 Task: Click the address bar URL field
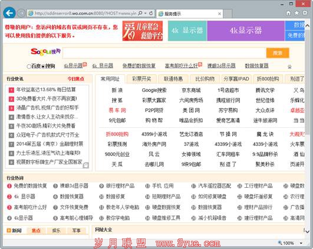click(x=85, y=14)
